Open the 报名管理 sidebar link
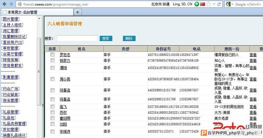The image size is (263, 138). click(x=10, y=101)
